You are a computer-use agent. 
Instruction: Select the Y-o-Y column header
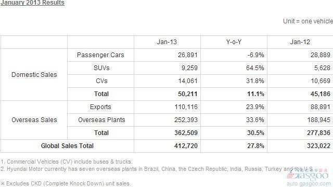click(x=234, y=42)
